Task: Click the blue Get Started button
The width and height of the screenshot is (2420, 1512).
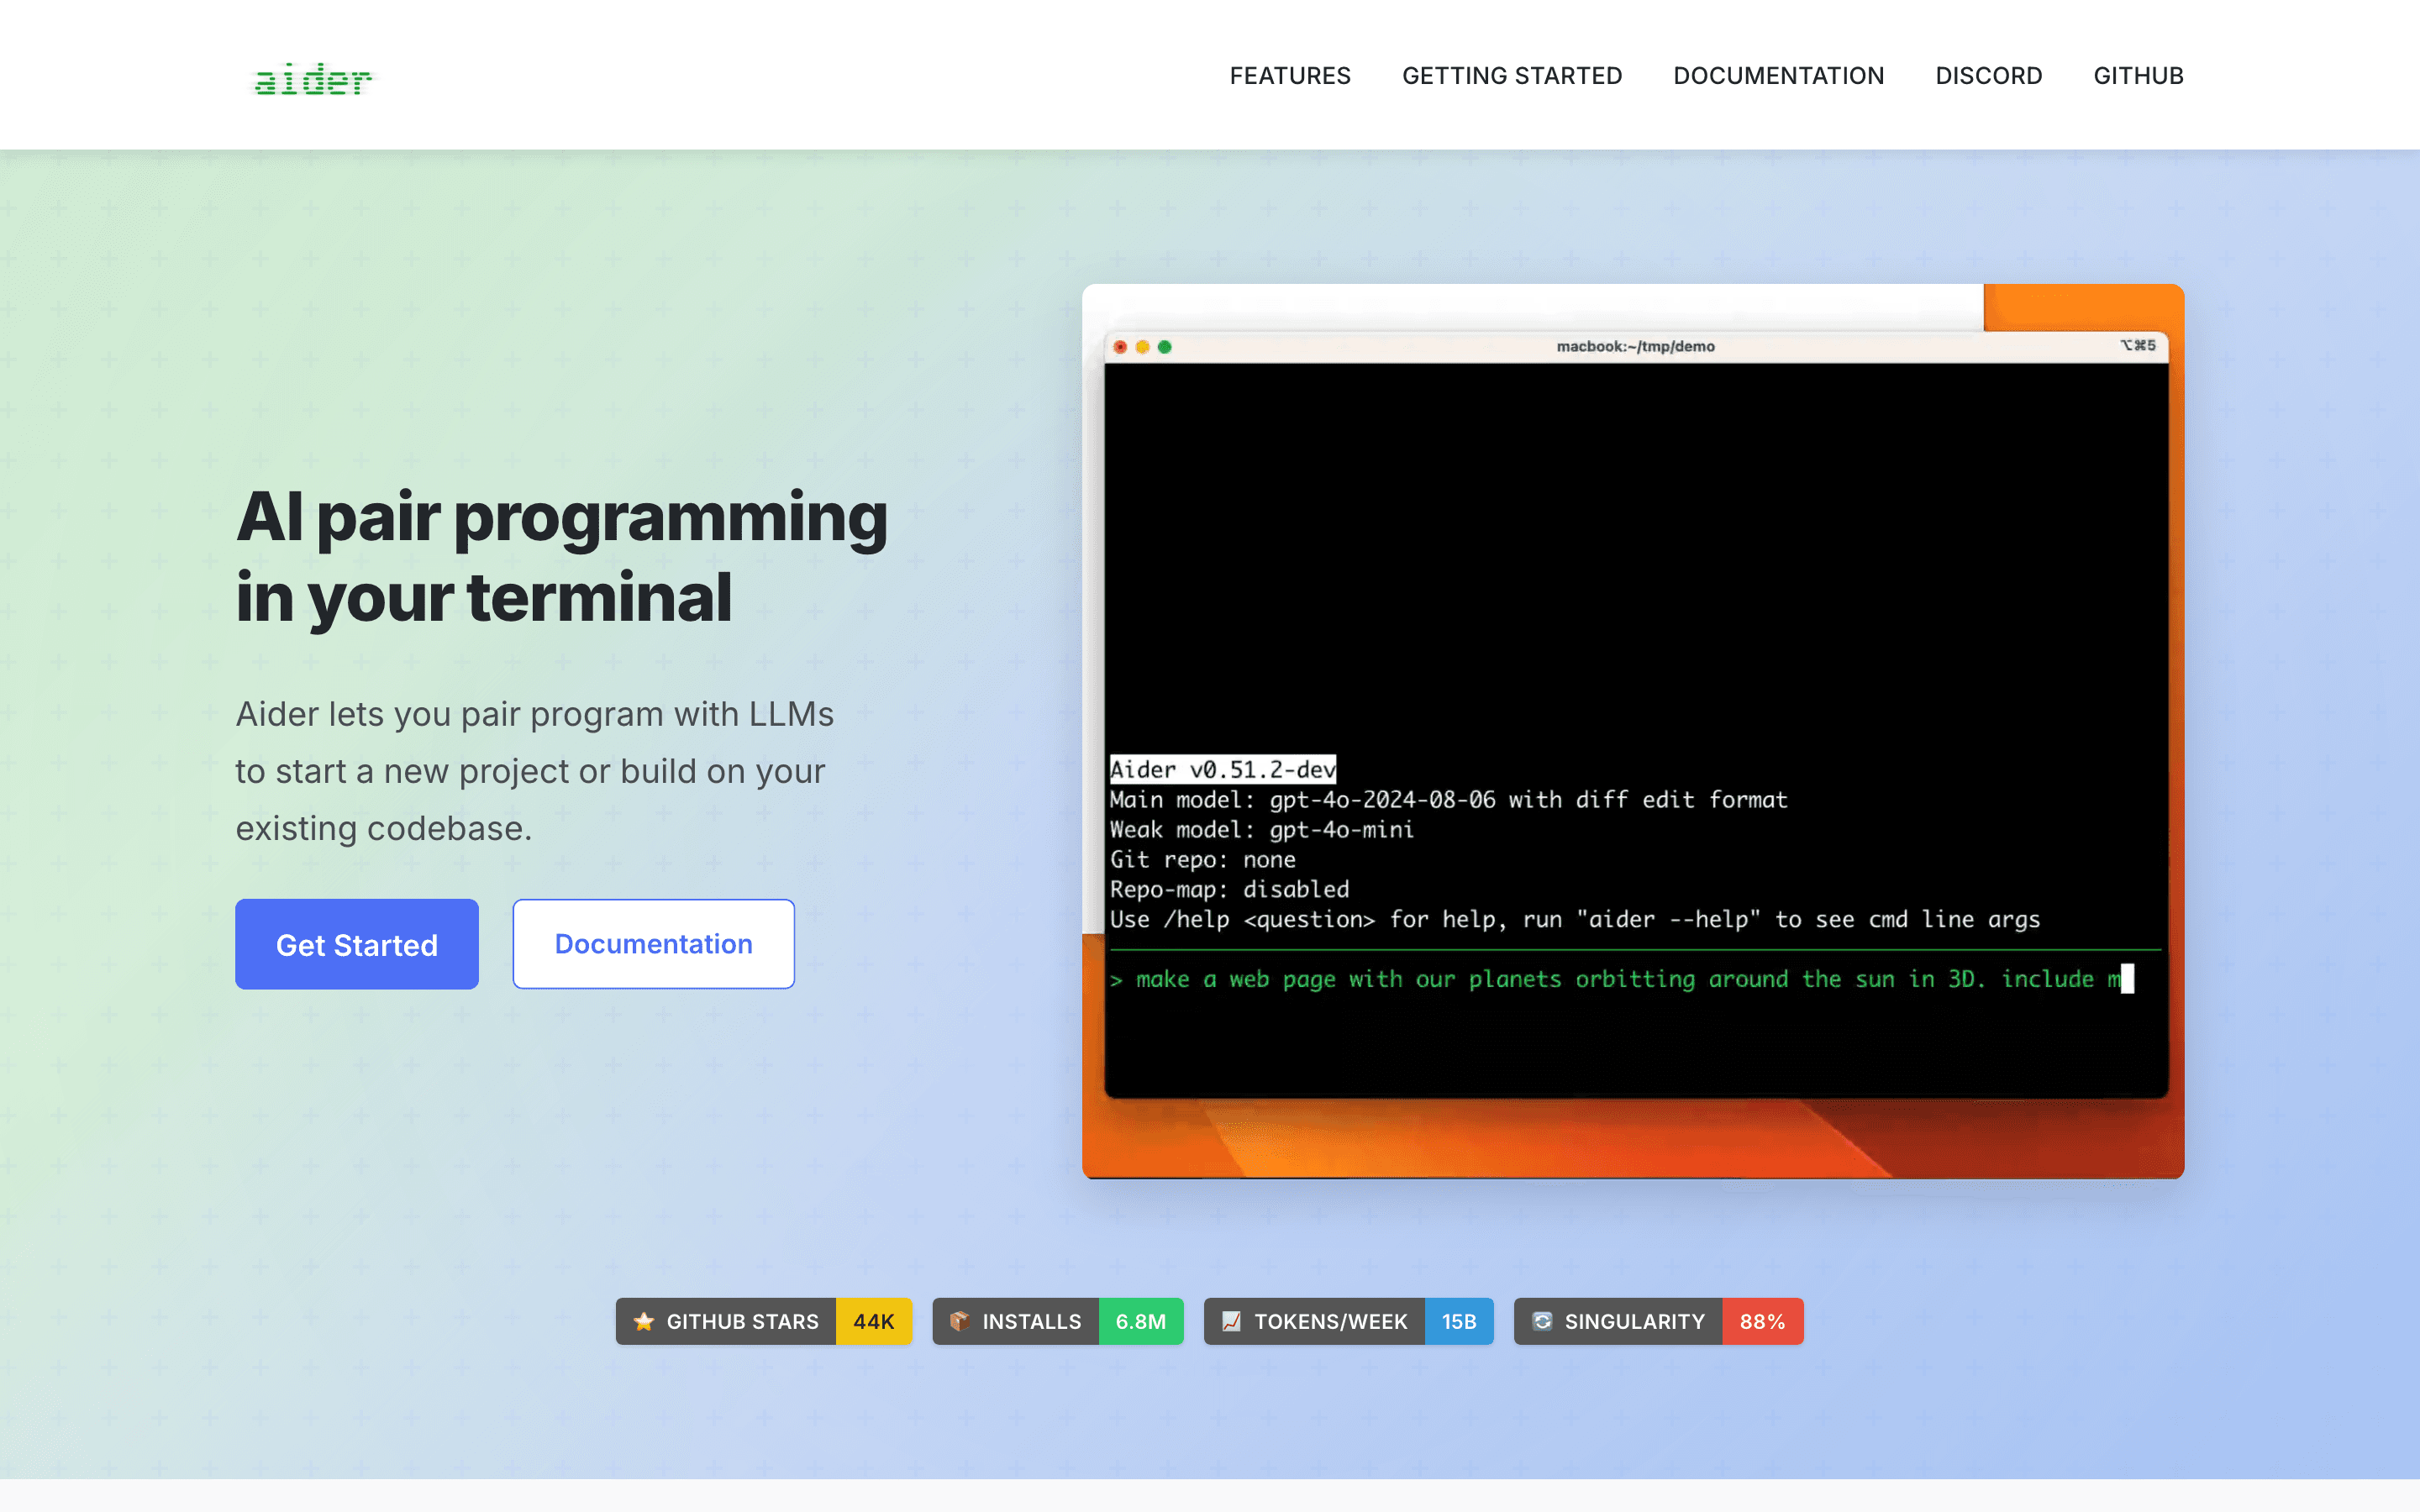Action: click(x=357, y=944)
